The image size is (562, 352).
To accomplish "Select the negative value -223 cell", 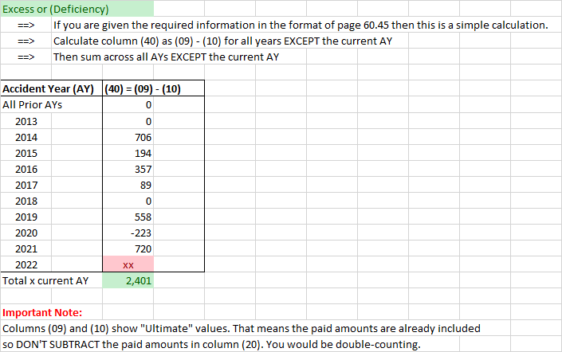I will tap(140, 232).
